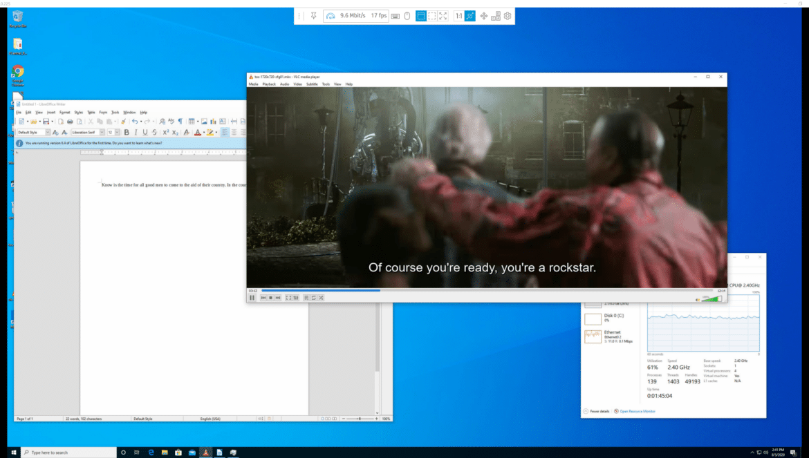Open the Writer Styles menu
This screenshot has height=458, width=809.
tap(78, 113)
